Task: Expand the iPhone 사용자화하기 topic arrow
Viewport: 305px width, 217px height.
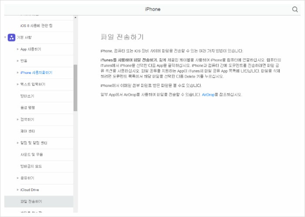Action: tap(18, 73)
